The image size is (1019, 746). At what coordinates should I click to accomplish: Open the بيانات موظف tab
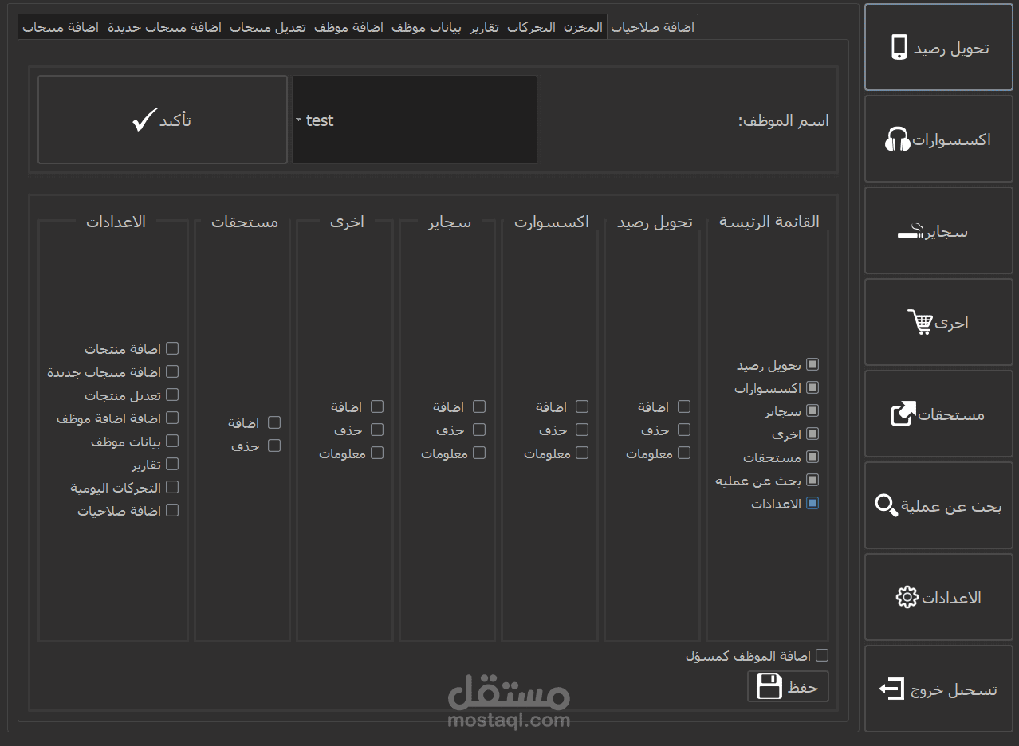coord(426,27)
